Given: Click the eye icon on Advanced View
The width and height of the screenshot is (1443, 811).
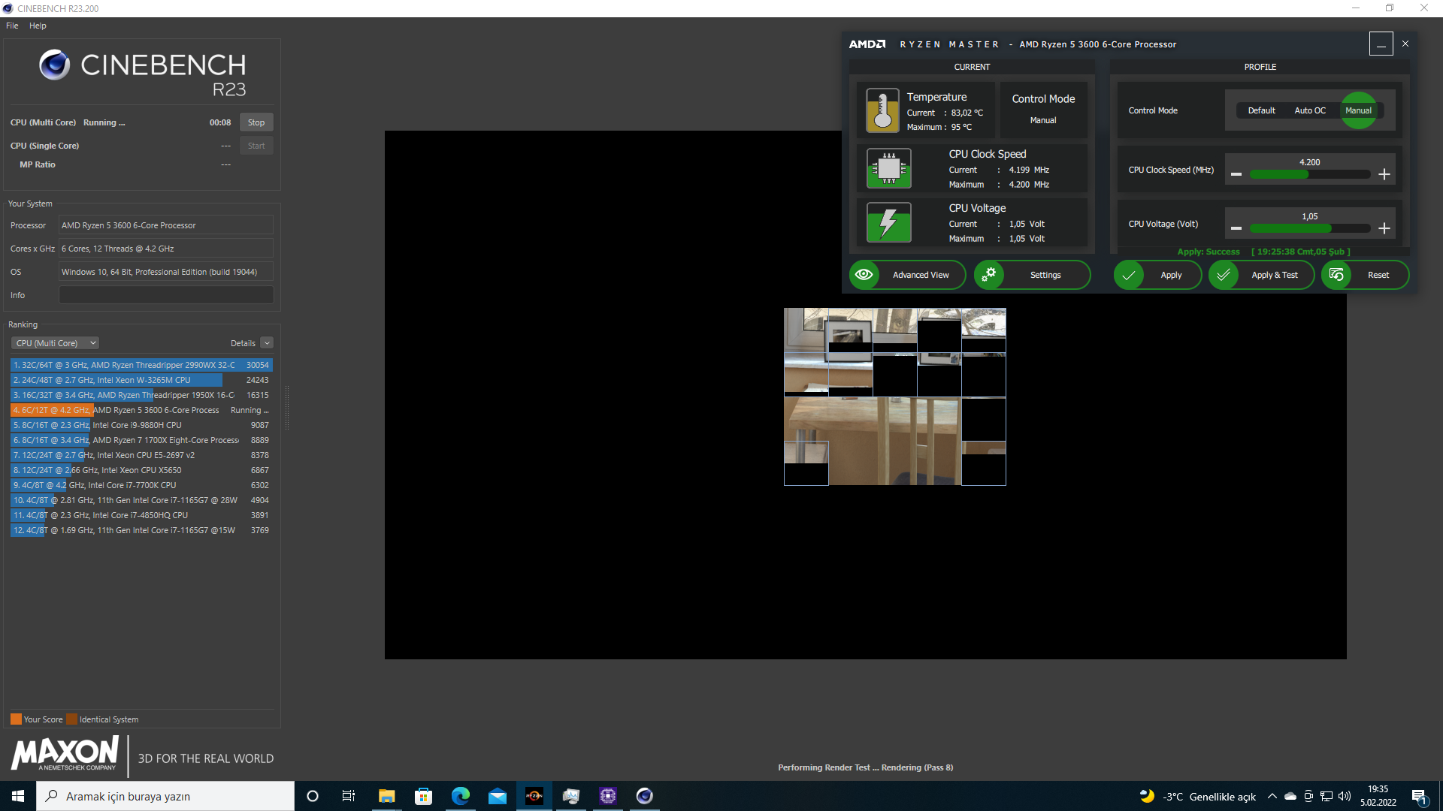Looking at the screenshot, I should (864, 275).
